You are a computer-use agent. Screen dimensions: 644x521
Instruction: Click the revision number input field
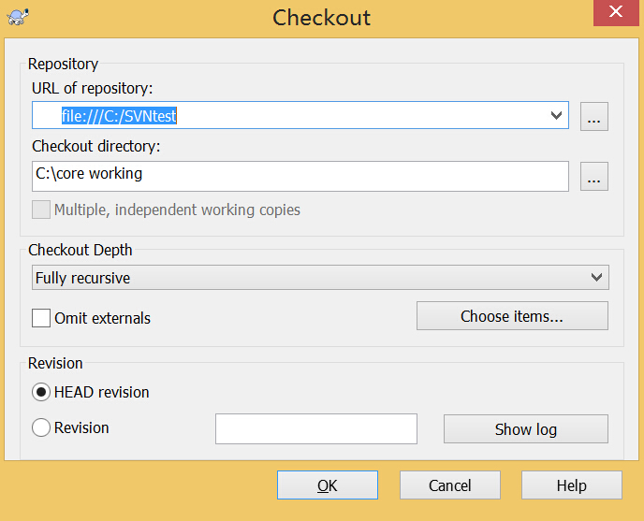click(x=316, y=428)
